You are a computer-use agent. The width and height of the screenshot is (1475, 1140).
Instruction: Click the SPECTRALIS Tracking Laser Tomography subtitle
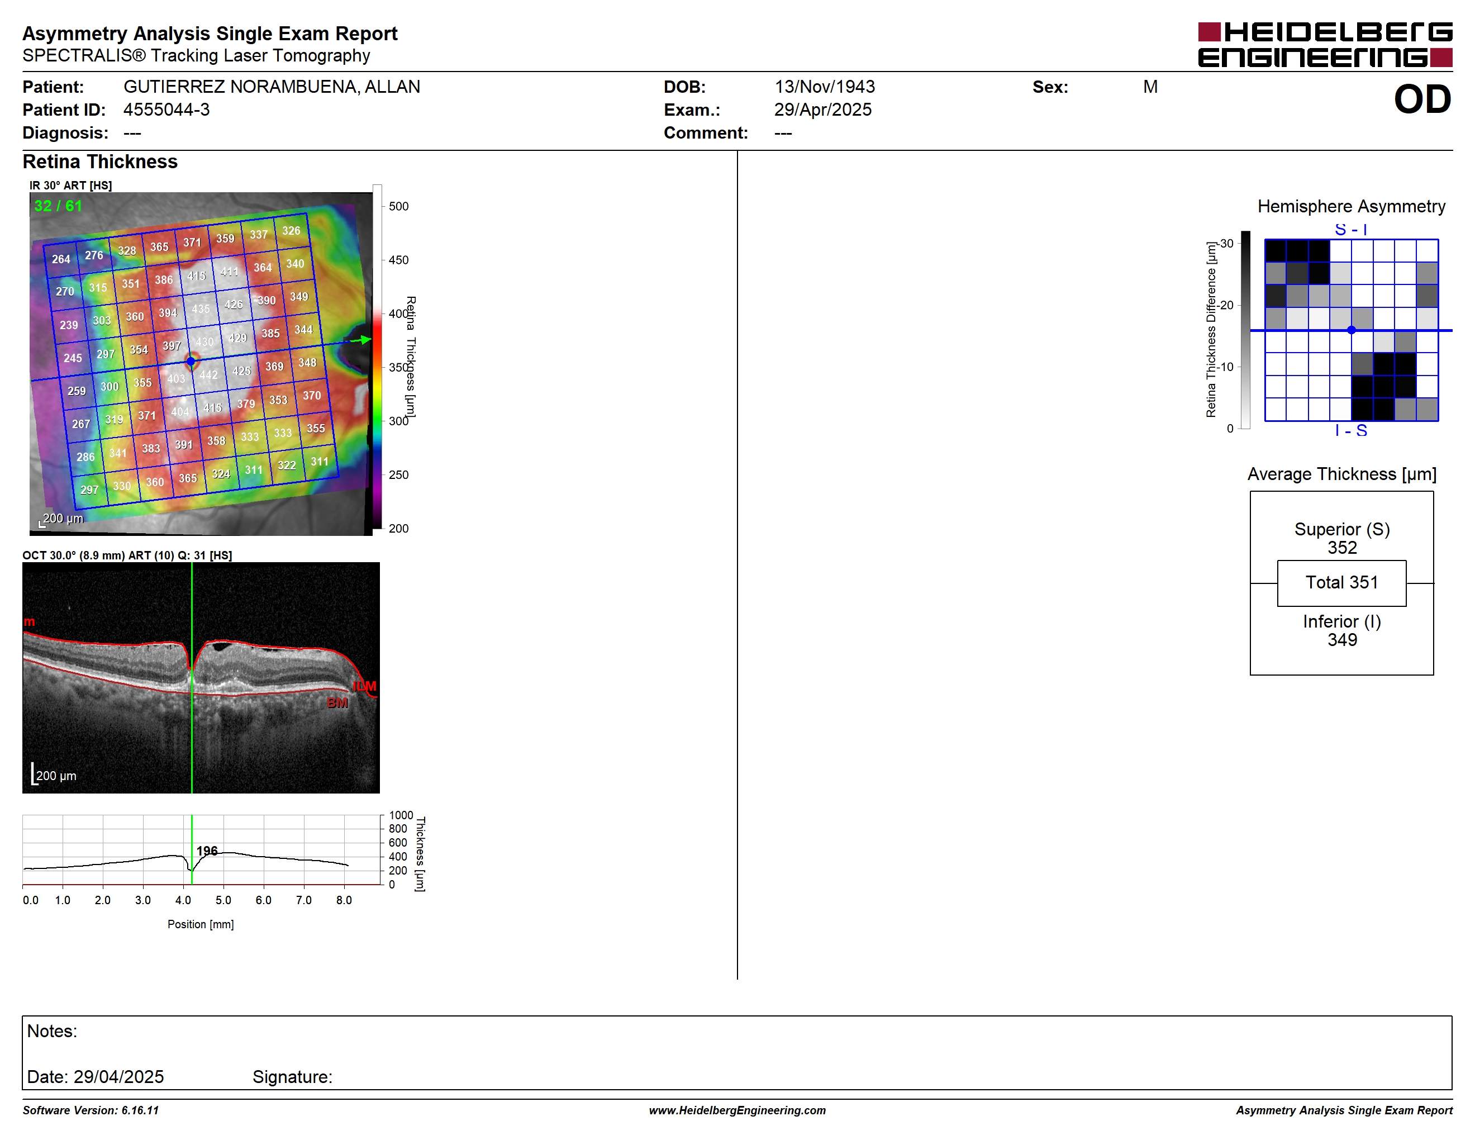click(196, 55)
